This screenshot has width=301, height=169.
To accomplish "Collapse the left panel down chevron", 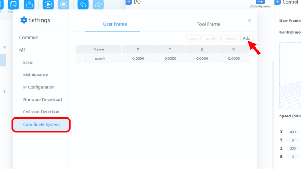I will 5,47.
